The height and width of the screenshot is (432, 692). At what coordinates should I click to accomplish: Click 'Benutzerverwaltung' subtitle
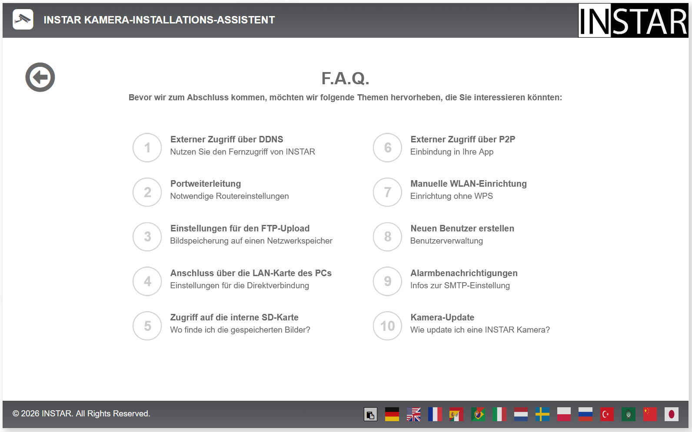pos(447,241)
